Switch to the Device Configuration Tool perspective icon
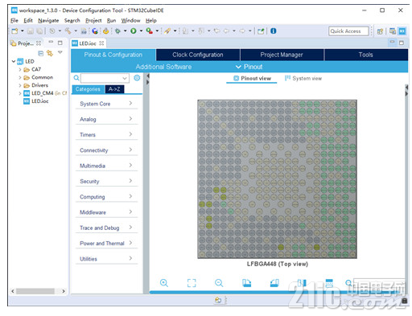 point(402,31)
